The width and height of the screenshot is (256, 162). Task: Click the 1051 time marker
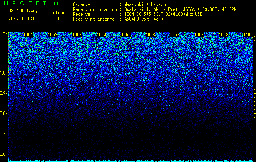point(28,35)
